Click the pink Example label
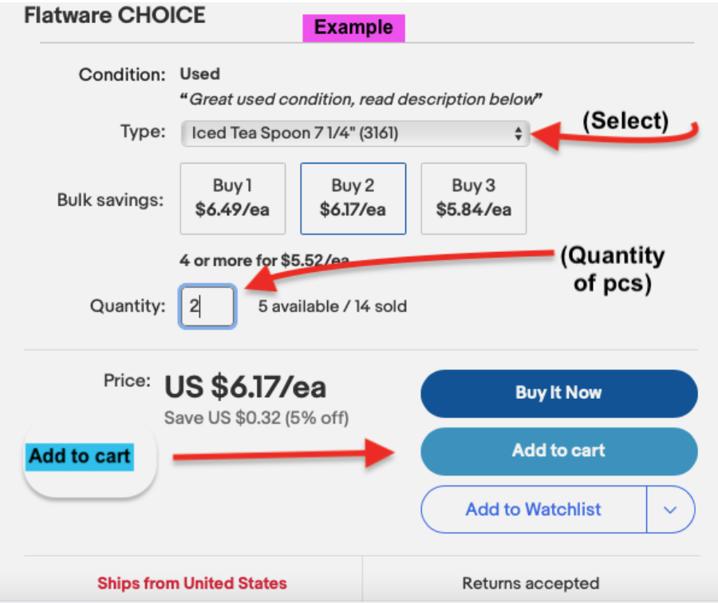 353,28
